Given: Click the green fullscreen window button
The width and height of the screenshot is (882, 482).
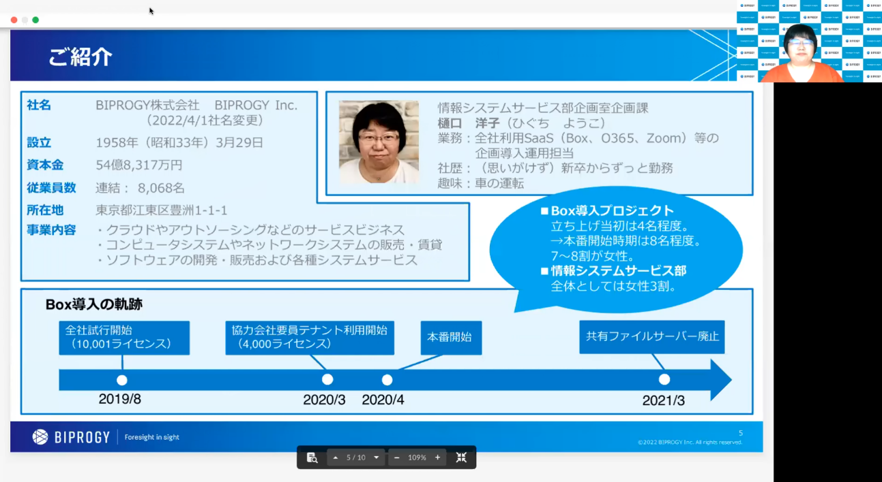Looking at the screenshot, I should click(x=35, y=20).
